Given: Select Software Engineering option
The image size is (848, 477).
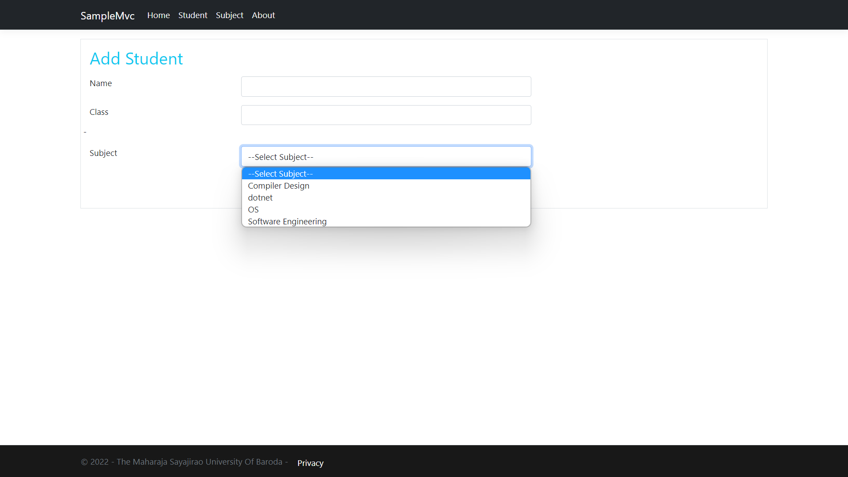Looking at the screenshot, I should (386, 221).
